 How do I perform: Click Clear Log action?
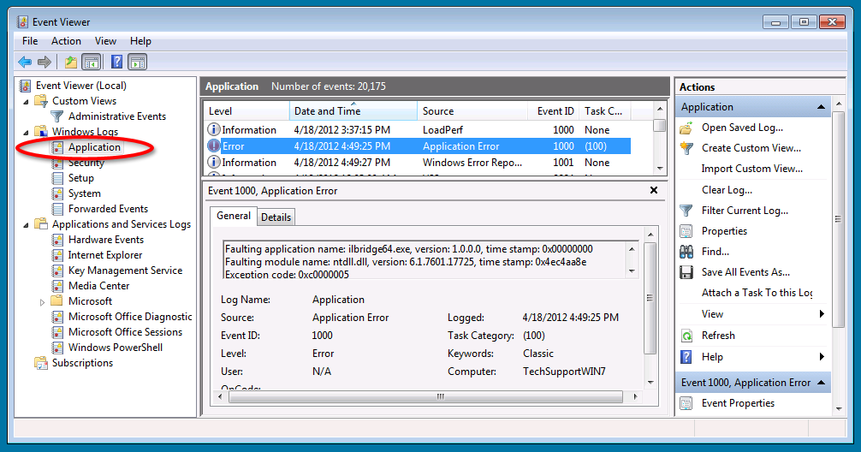(727, 190)
